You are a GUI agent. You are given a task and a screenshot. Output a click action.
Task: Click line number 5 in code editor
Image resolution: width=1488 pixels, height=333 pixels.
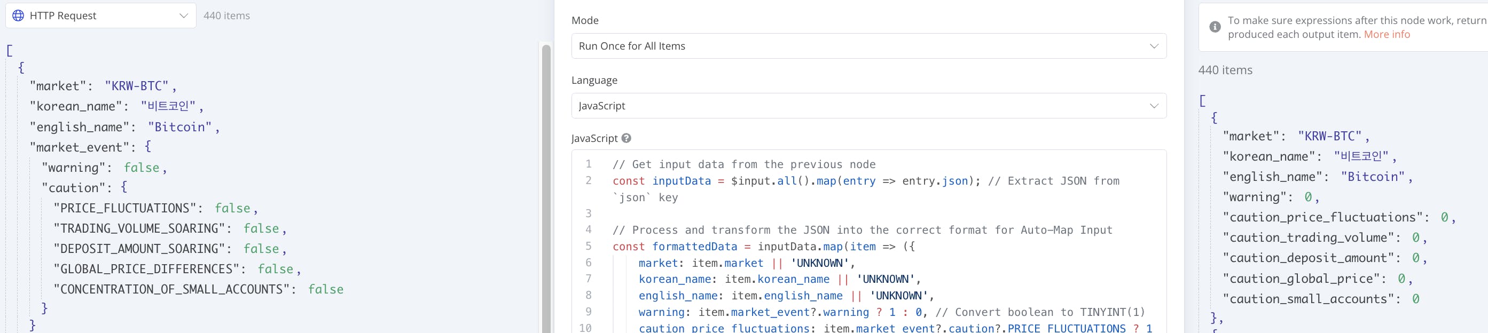(x=588, y=247)
